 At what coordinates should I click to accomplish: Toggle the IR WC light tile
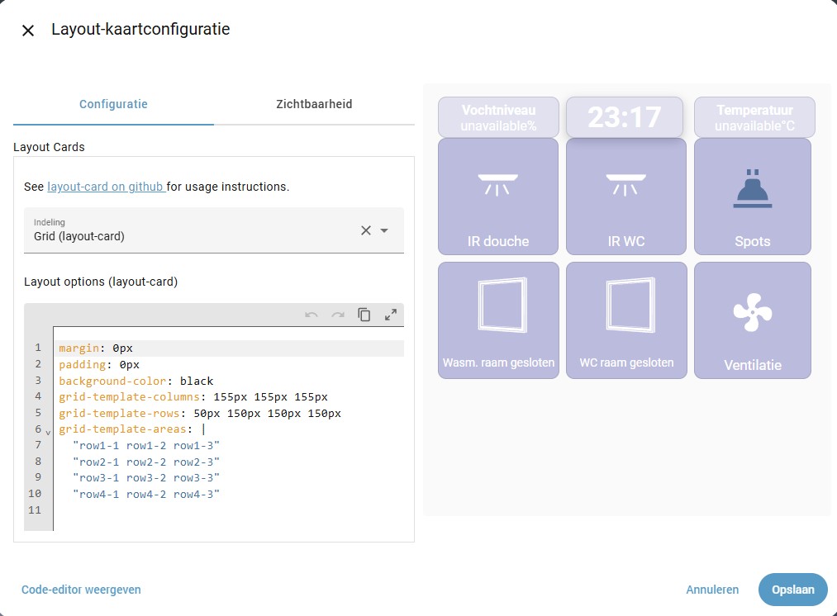[x=625, y=197]
